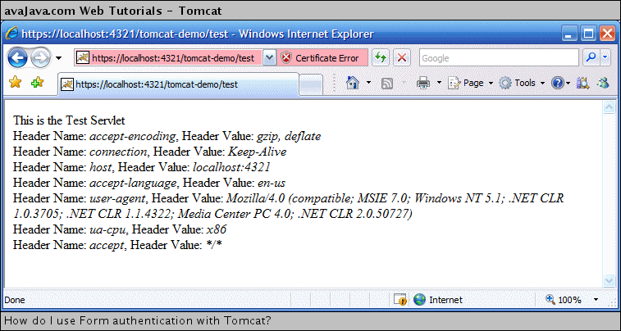Screen dimensions: 621x331
Task: Click the zoom level 100% button
Action: pos(564,300)
